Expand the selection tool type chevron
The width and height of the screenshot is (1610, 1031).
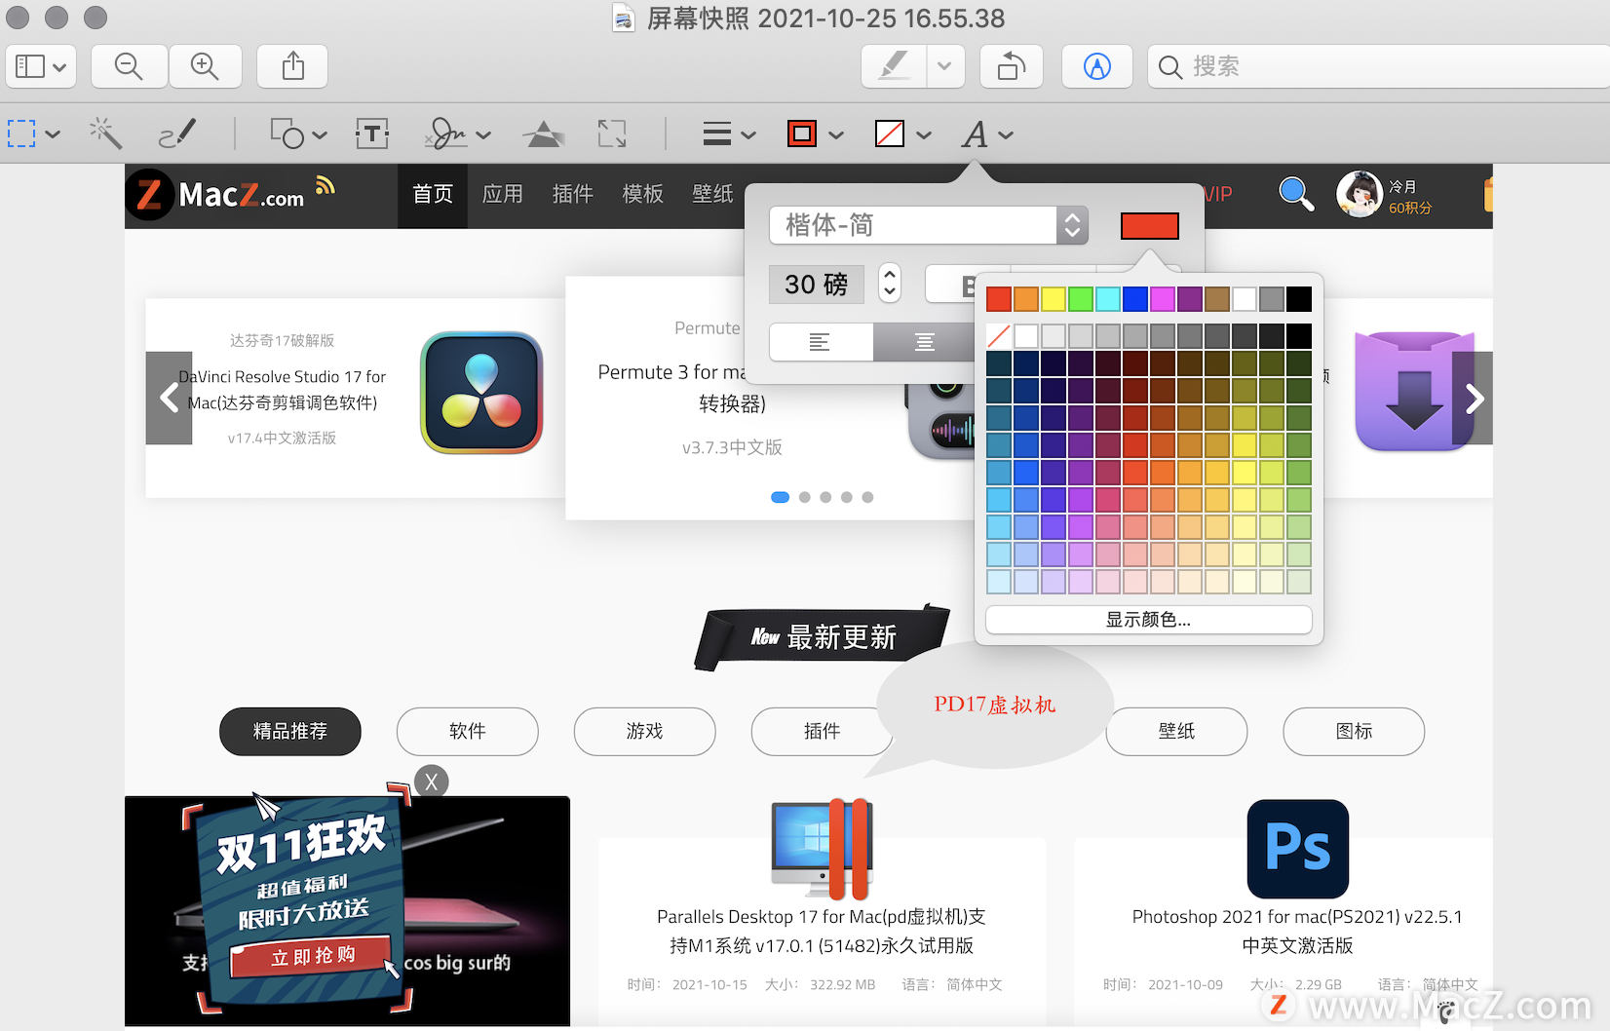pyautogui.click(x=53, y=134)
